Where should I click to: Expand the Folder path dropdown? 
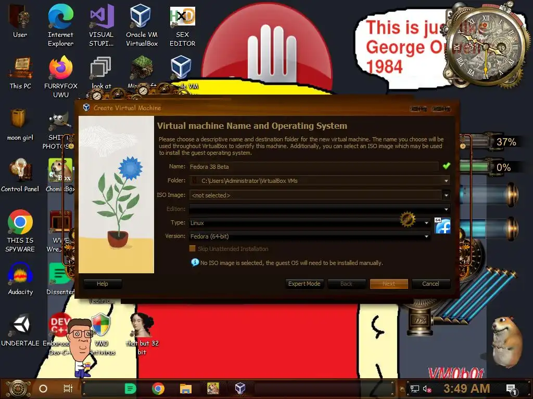point(446,181)
